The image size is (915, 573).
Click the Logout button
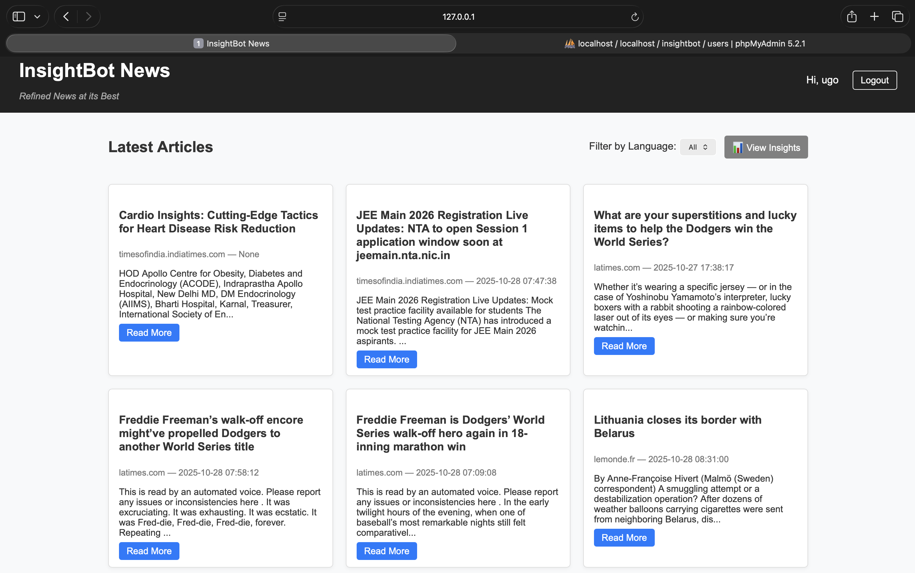point(875,80)
